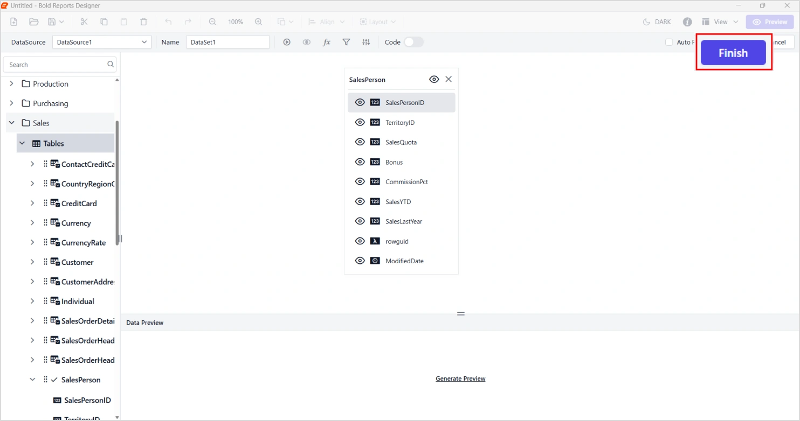Open the View menu
800x421 pixels.
click(x=720, y=22)
